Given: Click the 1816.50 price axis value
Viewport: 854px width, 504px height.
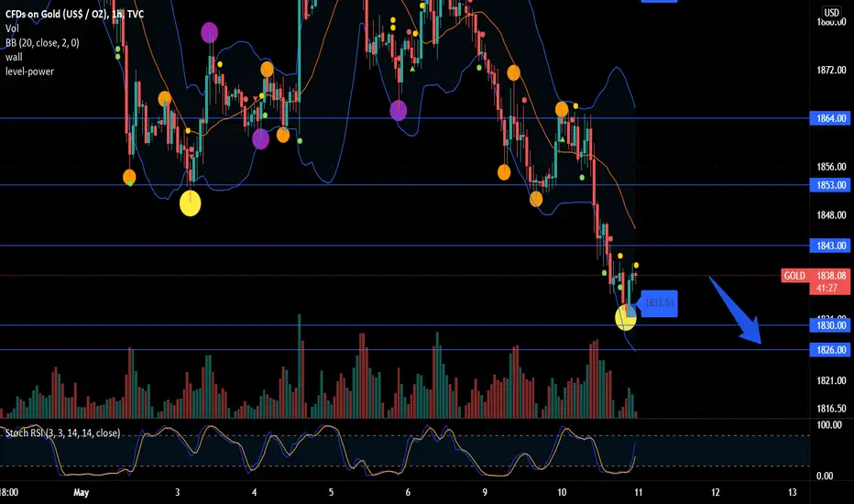Looking at the screenshot, I should pyautogui.click(x=831, y=408).
